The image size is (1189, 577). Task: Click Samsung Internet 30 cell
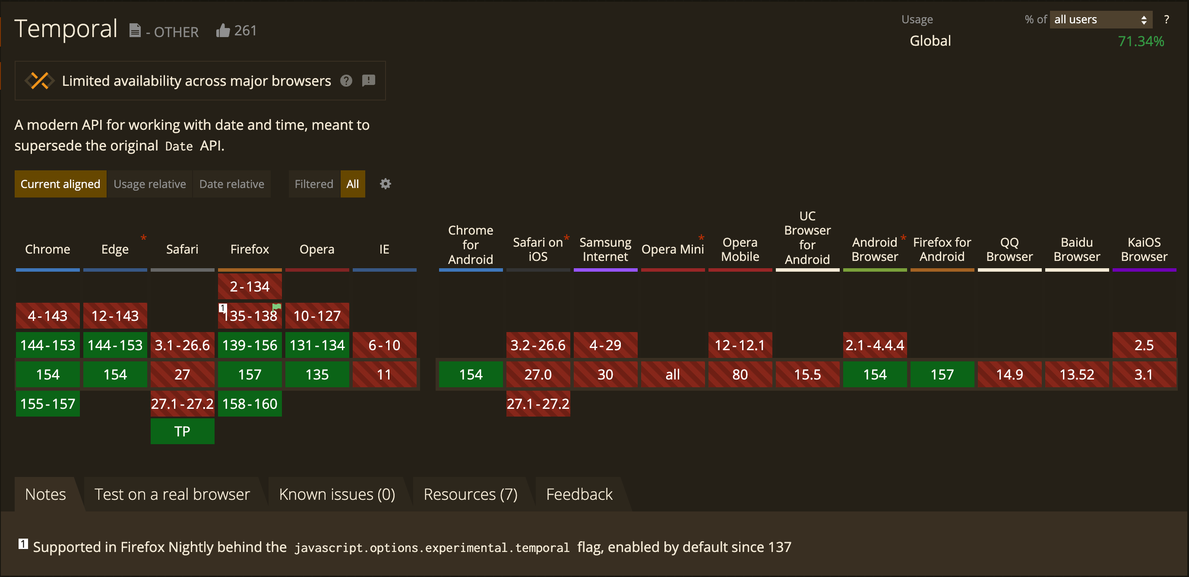(x=605, y=374)
